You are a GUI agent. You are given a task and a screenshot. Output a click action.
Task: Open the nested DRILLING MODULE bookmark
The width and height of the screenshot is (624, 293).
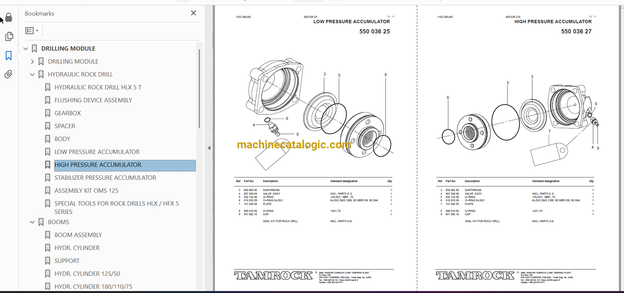point(73,62)
